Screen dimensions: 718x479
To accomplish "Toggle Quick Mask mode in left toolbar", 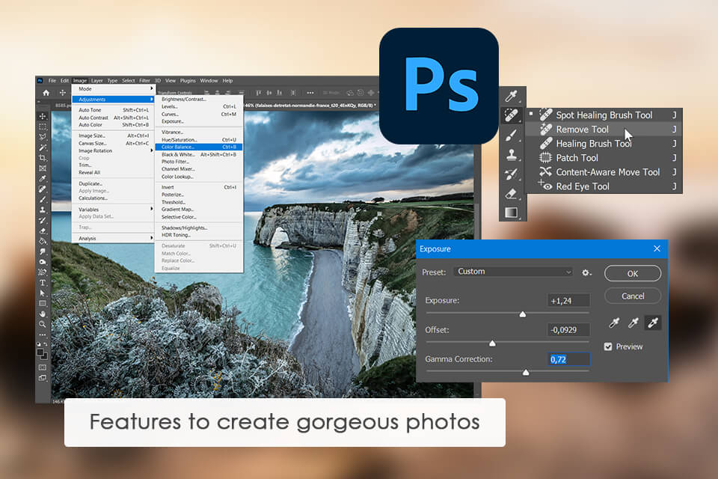I will click(x=43, y=367).
